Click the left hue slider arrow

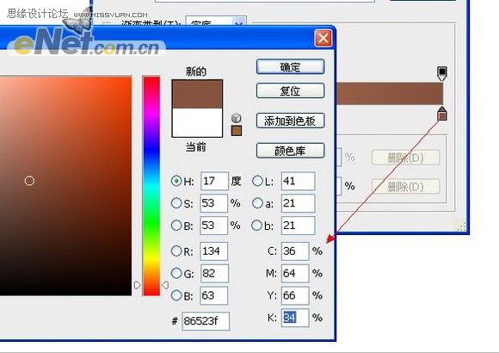(137, 285)
